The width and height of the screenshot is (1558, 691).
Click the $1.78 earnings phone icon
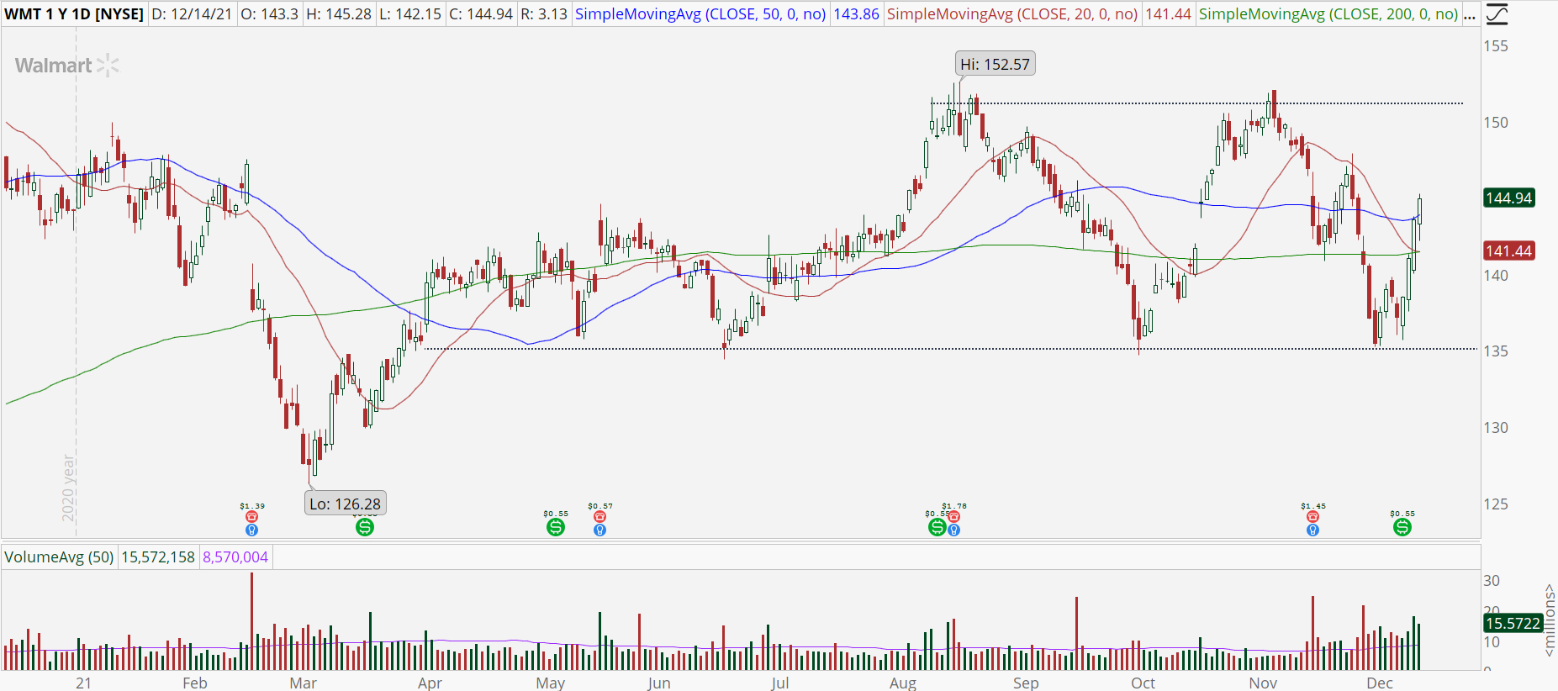point(953,517)
